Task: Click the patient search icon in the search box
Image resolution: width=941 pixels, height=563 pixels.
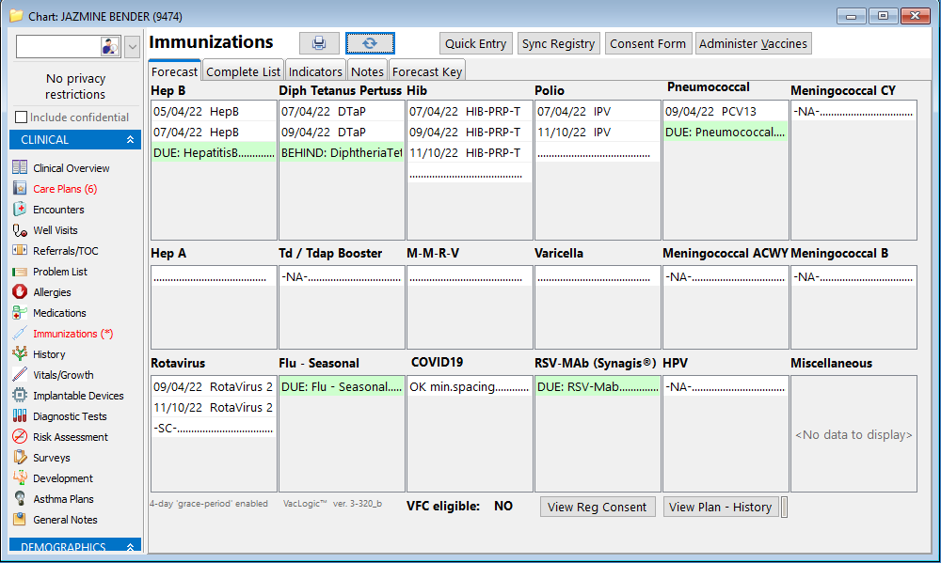Action: 110,46
